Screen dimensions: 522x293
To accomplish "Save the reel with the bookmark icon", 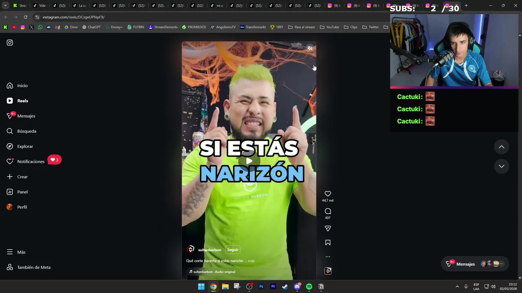I will (x=328, y=243).
